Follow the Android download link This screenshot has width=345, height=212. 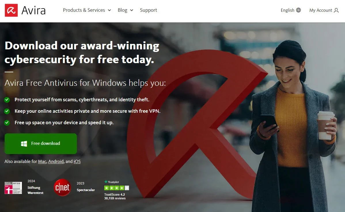coord(56,162)
